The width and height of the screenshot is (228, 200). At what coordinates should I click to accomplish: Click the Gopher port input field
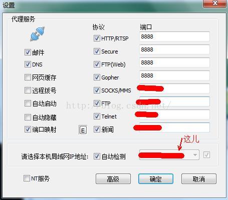point(174,75)
